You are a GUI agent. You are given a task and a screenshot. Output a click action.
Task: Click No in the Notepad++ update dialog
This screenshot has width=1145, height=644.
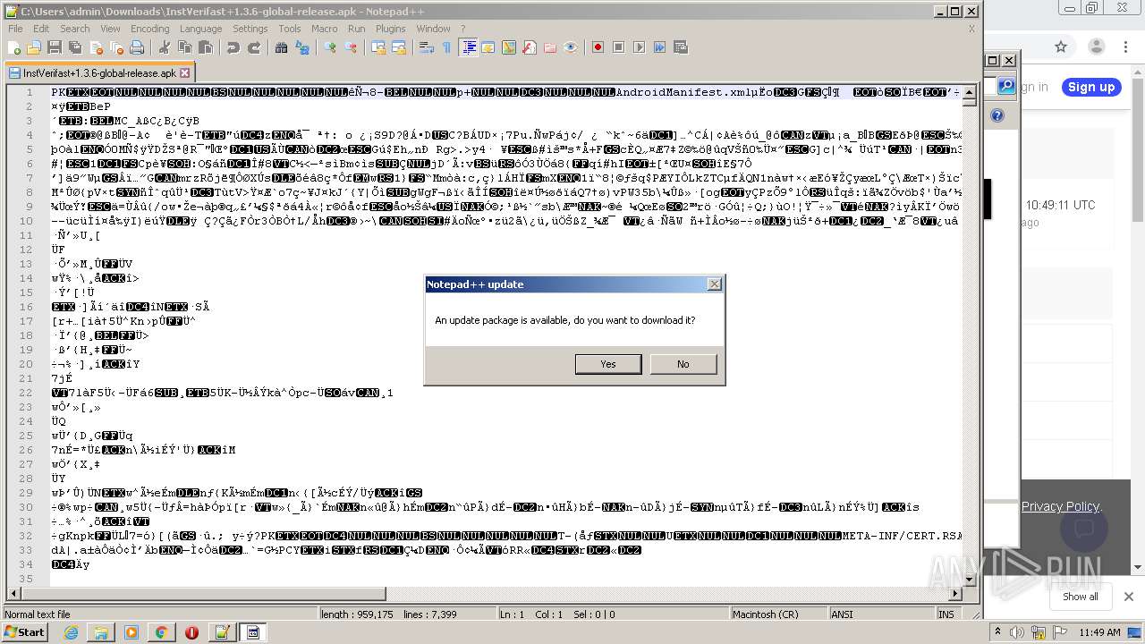(x=683, y=364)
